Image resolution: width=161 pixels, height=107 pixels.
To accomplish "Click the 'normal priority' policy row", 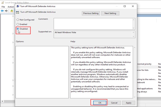I will click(x=149, y=64).
